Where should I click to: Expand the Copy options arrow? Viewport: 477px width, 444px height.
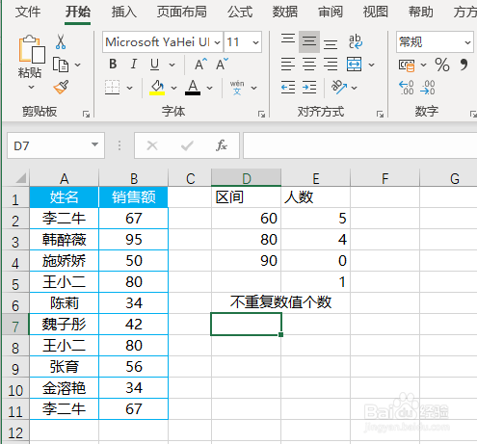point(77,65)
